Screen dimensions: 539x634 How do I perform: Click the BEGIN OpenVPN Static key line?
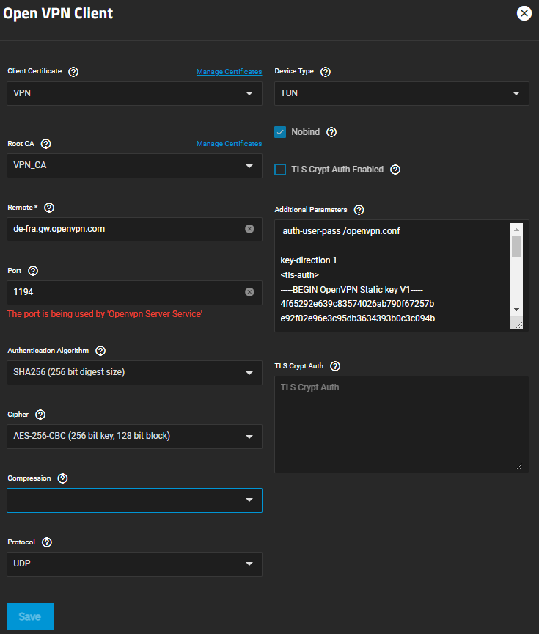(x=351, y=290)
